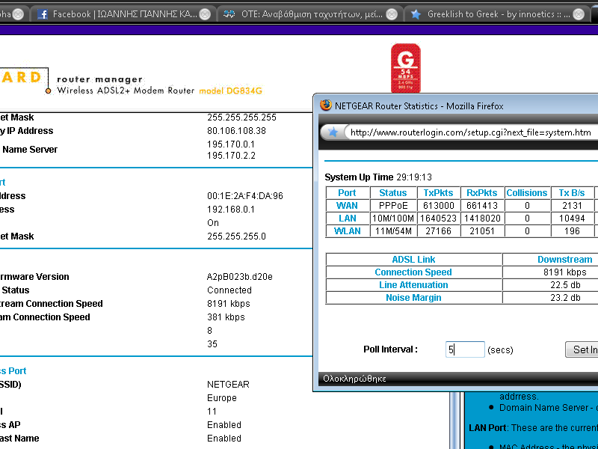
Task: Click the Line Attenuation row label
Action: click(x=413, y=285)
